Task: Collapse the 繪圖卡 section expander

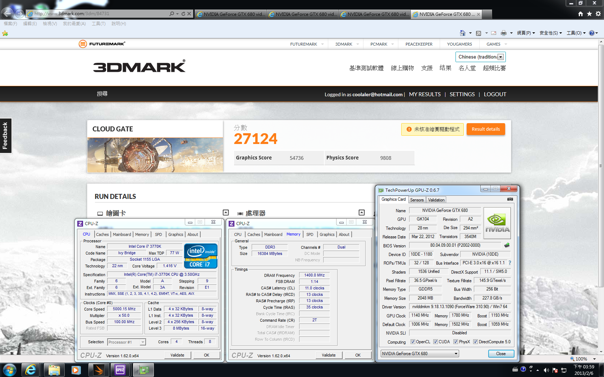Action: (226, 213)
